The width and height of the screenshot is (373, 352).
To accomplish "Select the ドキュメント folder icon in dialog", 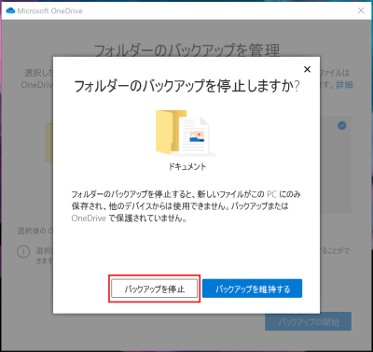I will pos(186,134).
